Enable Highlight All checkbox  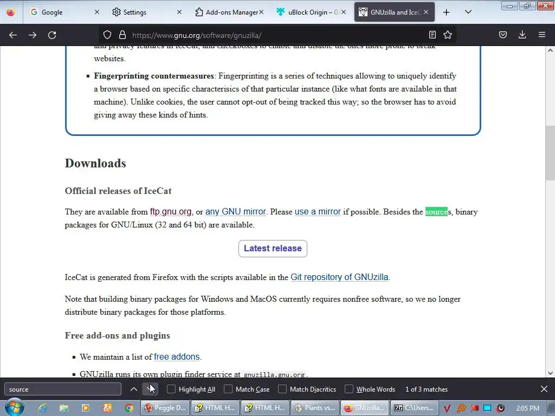coord(171,389)
